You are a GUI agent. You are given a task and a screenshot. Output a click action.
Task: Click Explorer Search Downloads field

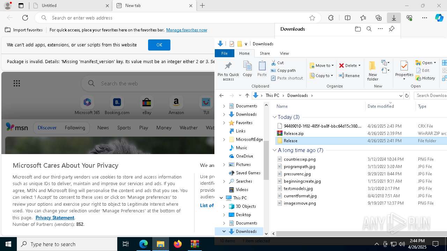(431, 96)
